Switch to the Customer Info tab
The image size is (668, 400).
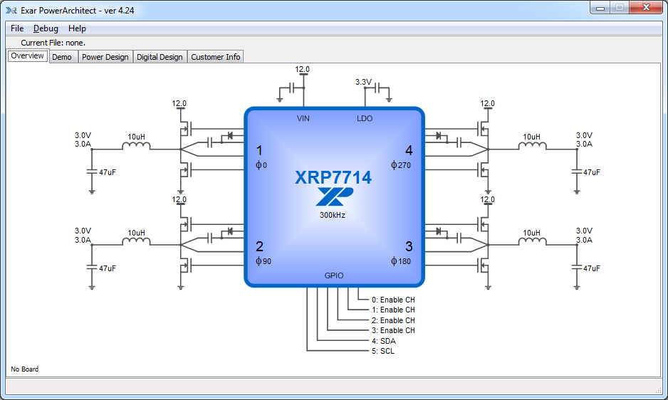[216, 57]
